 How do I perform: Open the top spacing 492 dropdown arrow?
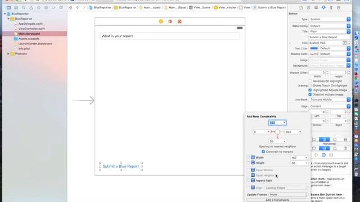point(284,123)
